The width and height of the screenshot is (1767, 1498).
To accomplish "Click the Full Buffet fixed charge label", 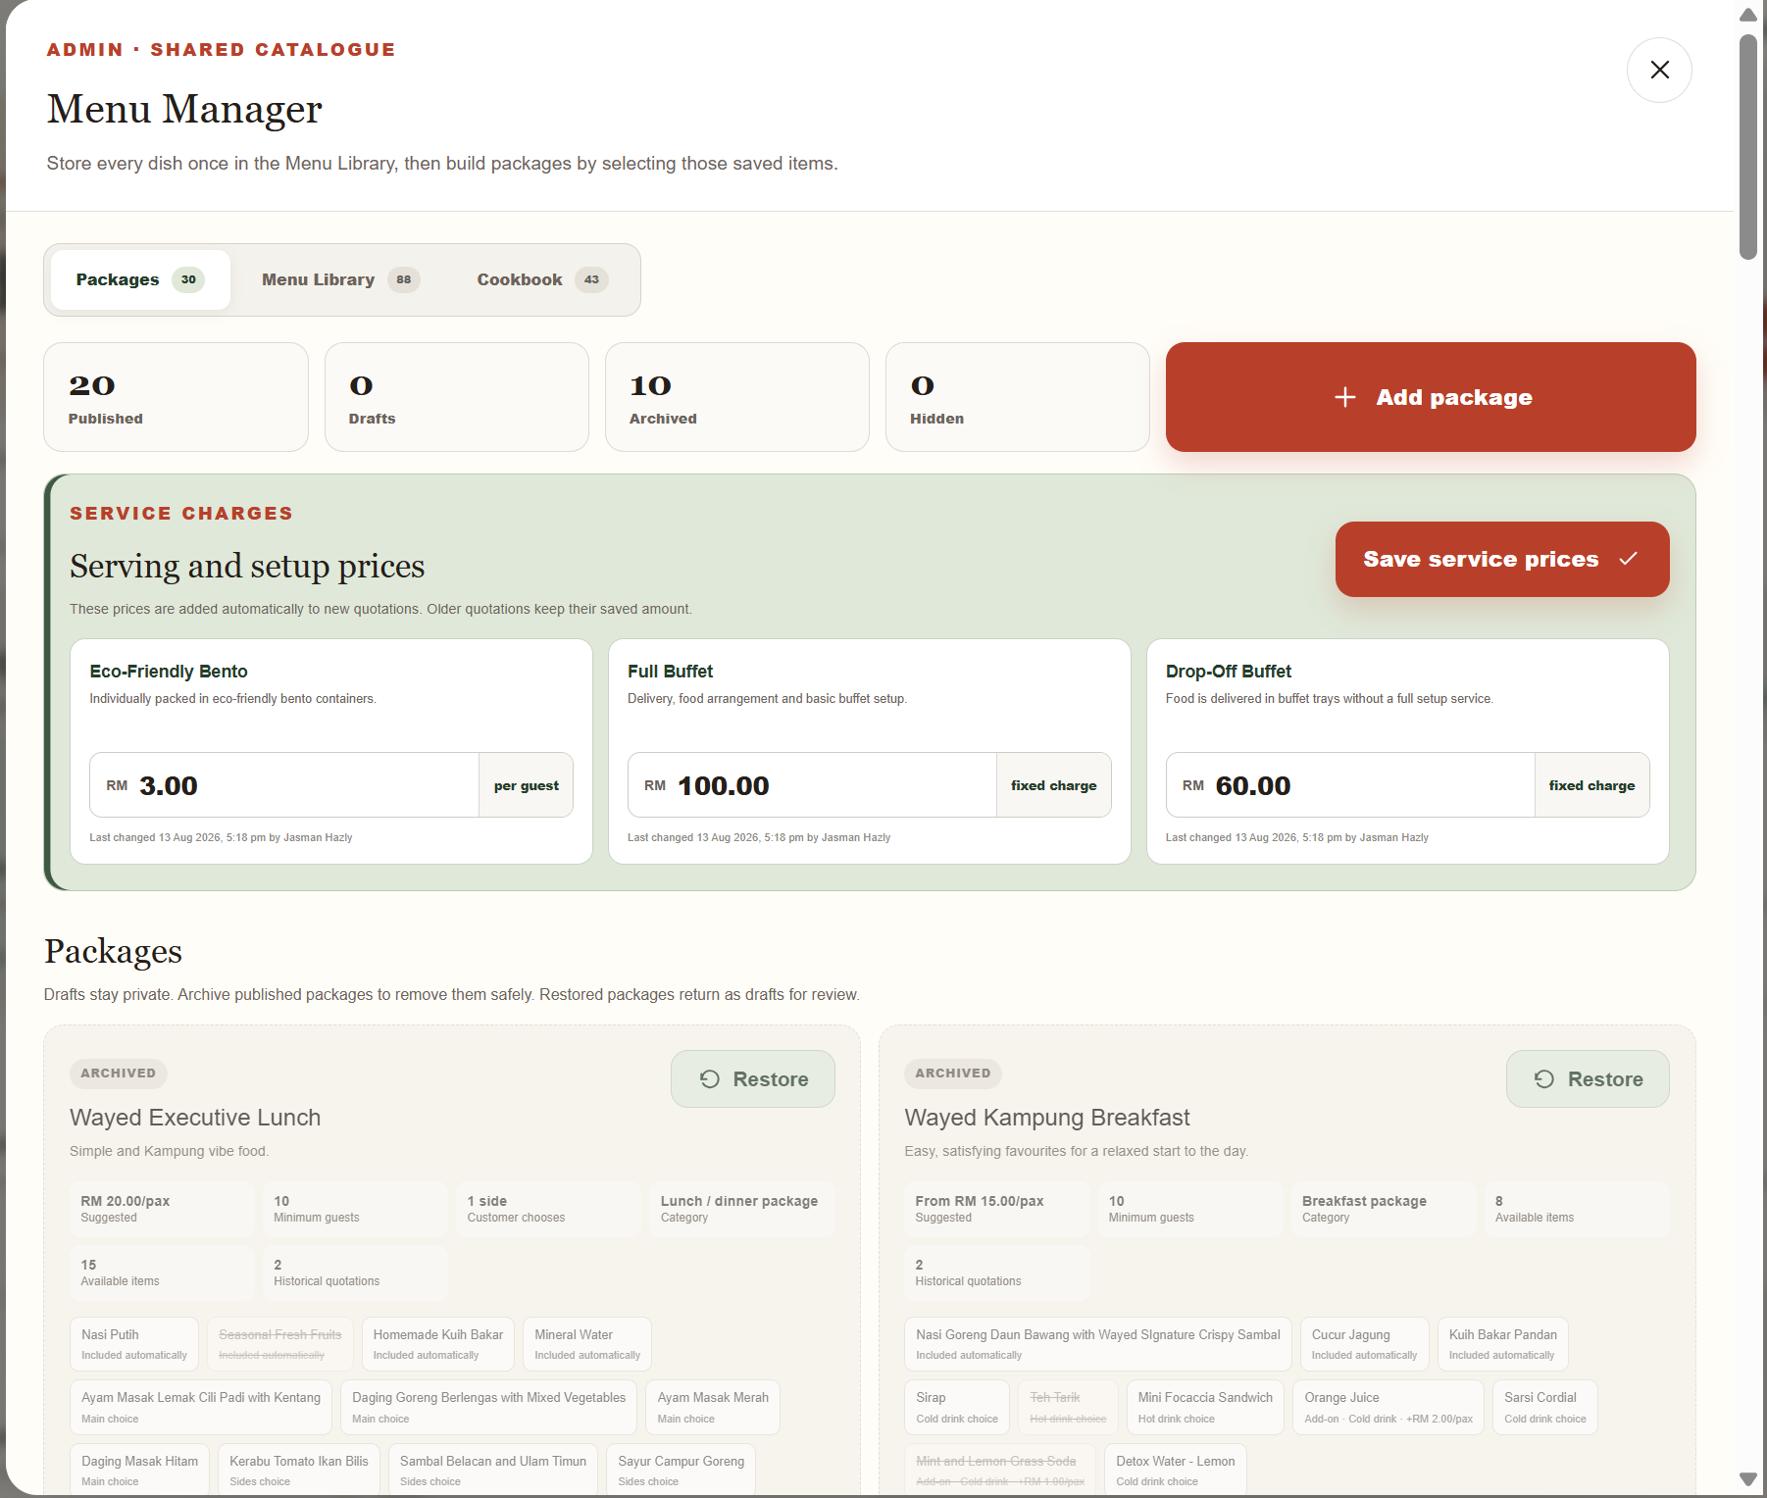I will coord(1054,785).
